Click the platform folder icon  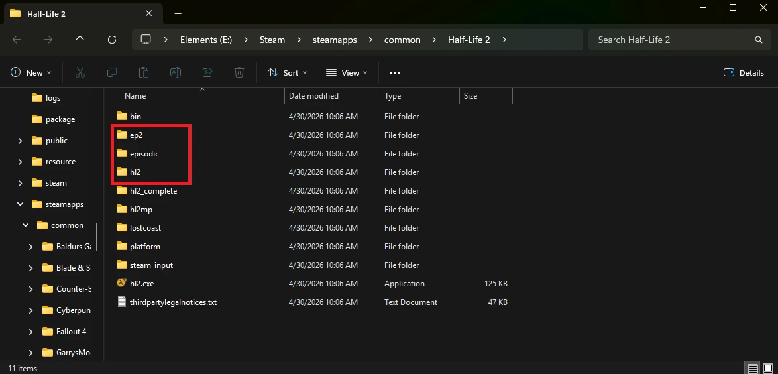tap(122, 247)
